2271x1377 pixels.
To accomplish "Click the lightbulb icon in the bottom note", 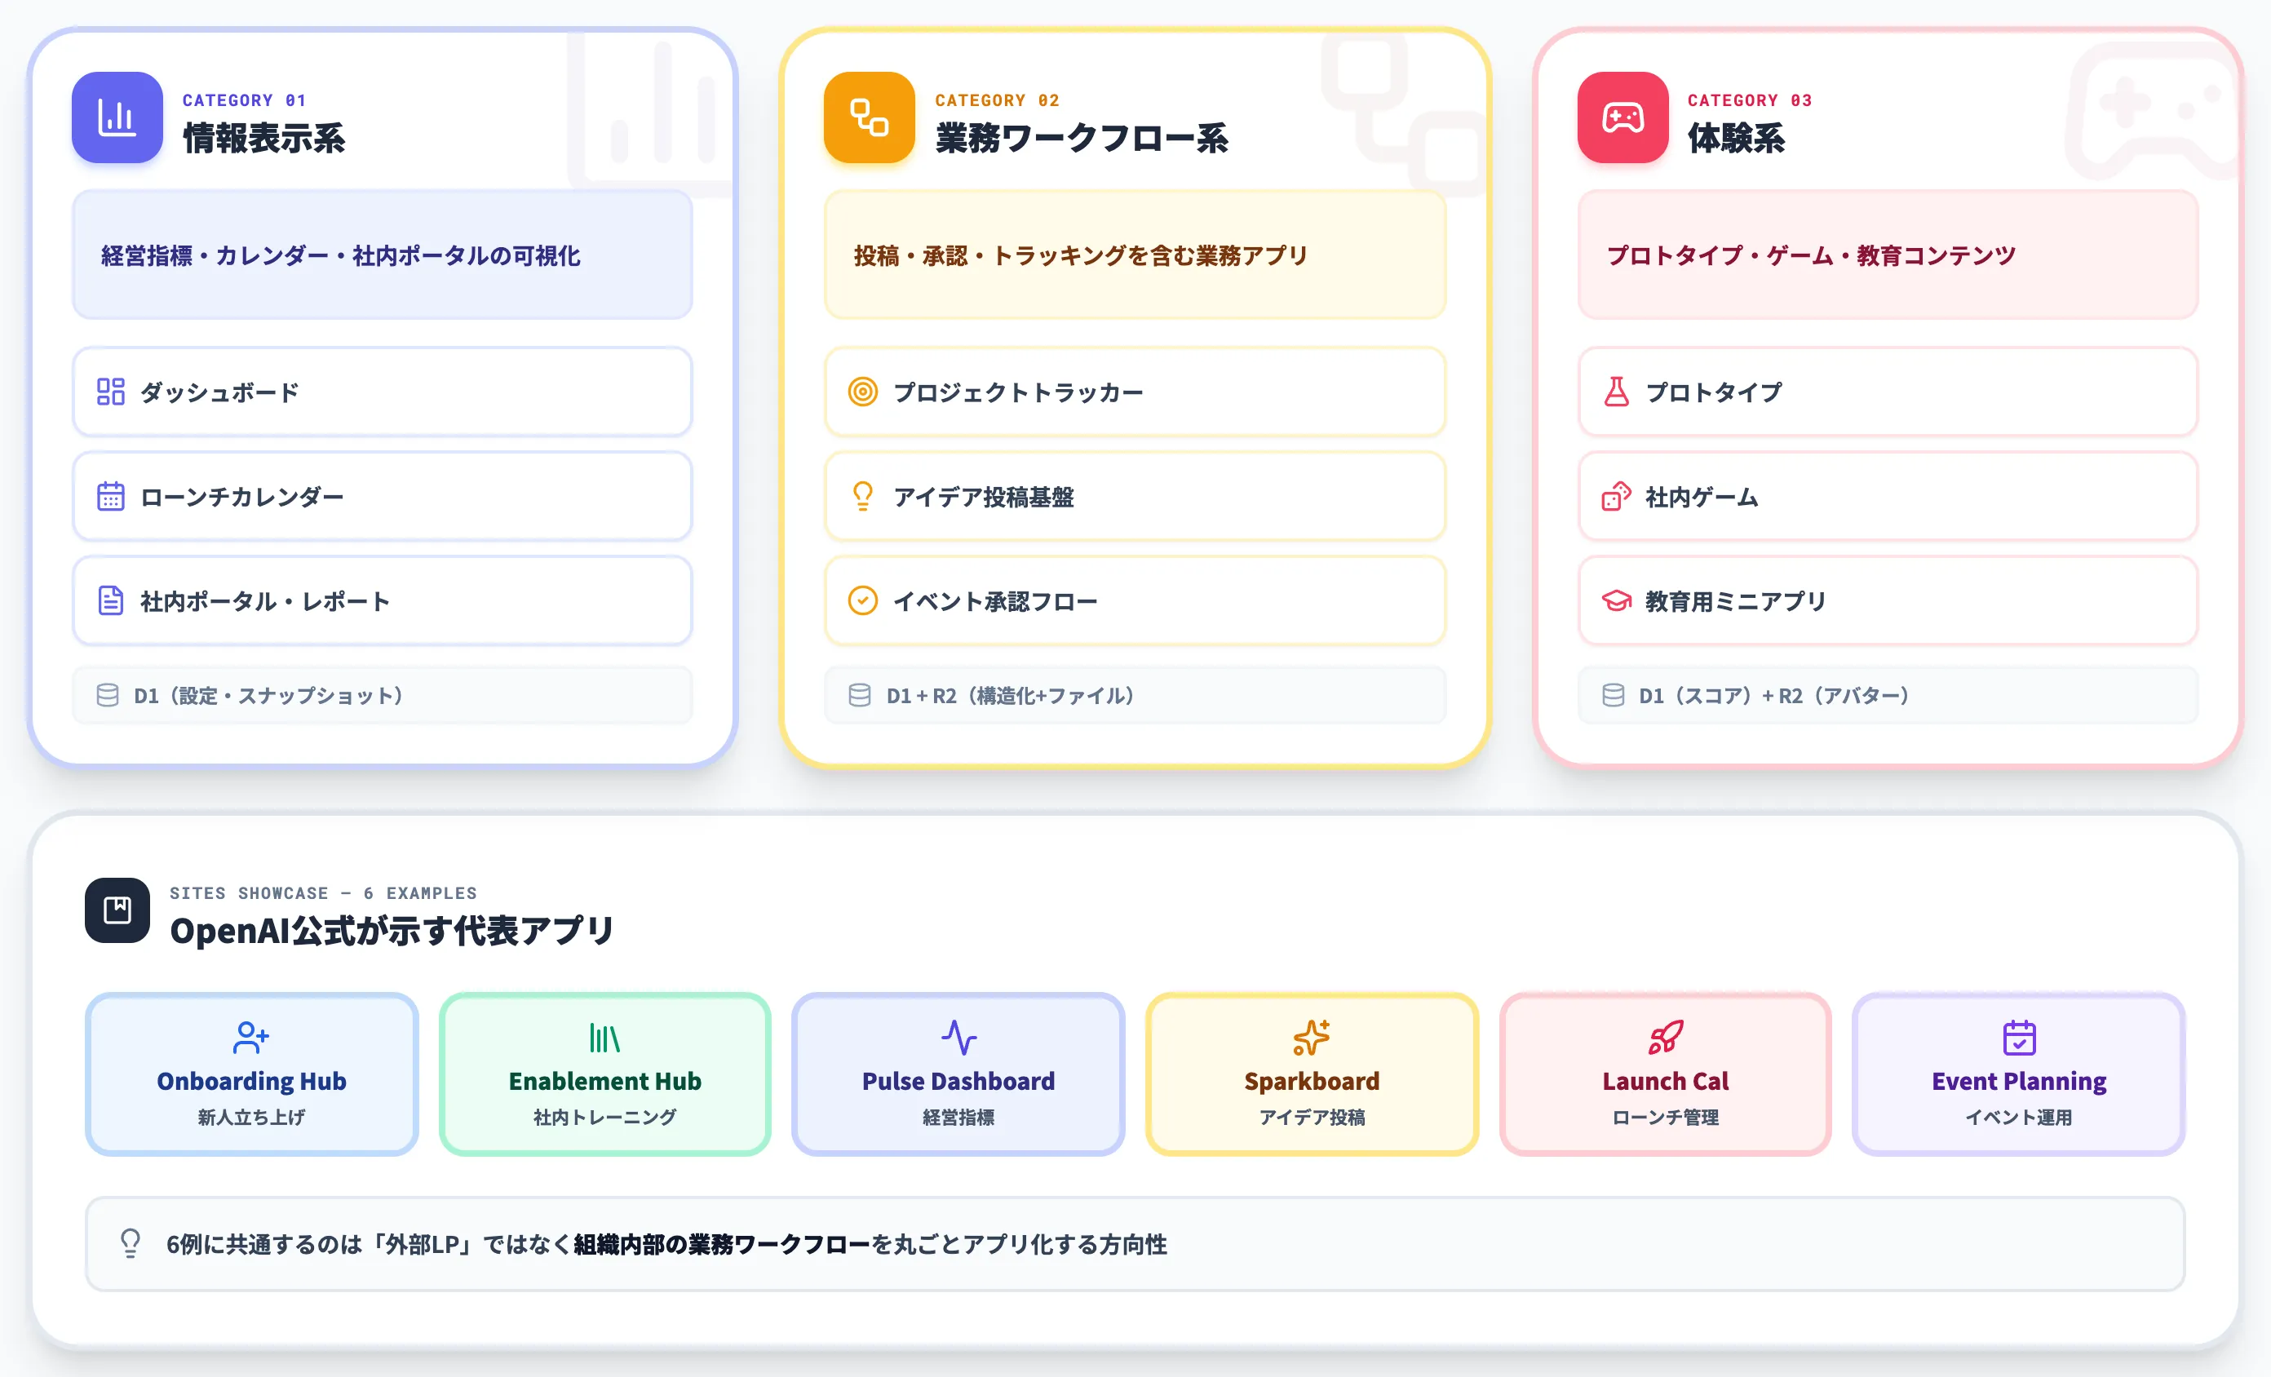I will click(131, 1243).
